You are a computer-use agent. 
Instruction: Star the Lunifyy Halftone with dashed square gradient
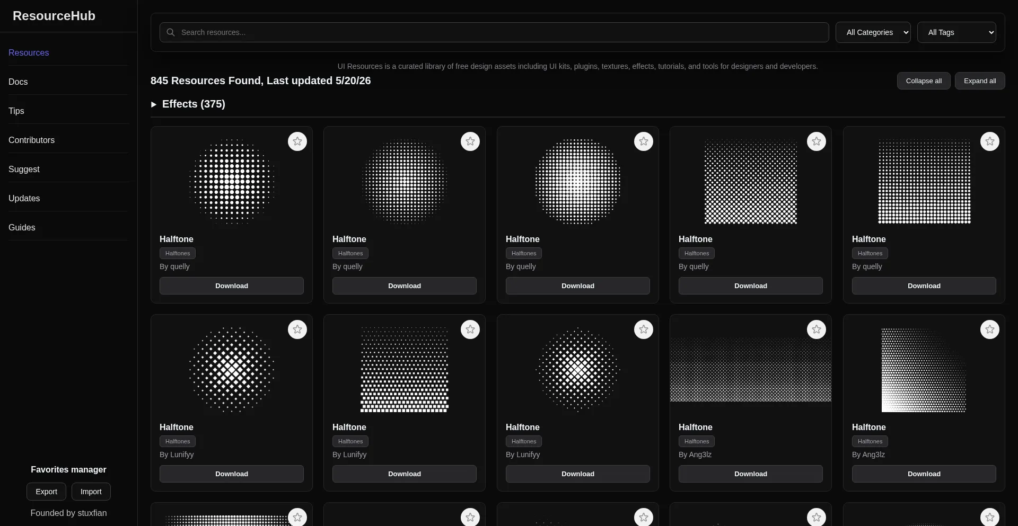click(470, 329)
